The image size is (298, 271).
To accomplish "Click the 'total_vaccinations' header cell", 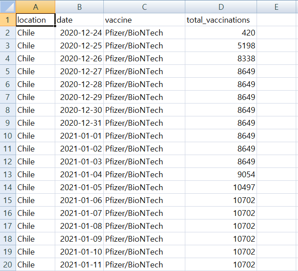I will coord(221,20).
